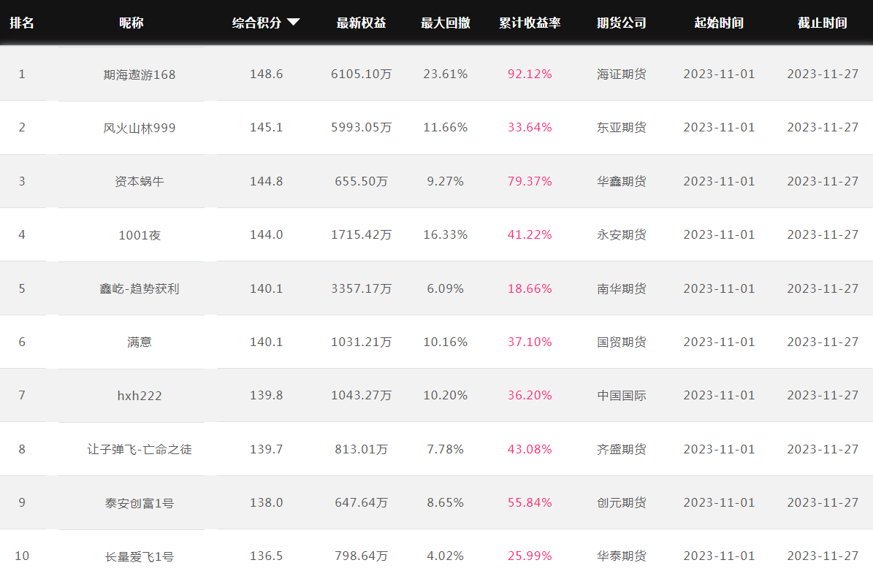Click the futures company 国贸期货
This screenshot has width=873, height=579.
click(622, 342)
